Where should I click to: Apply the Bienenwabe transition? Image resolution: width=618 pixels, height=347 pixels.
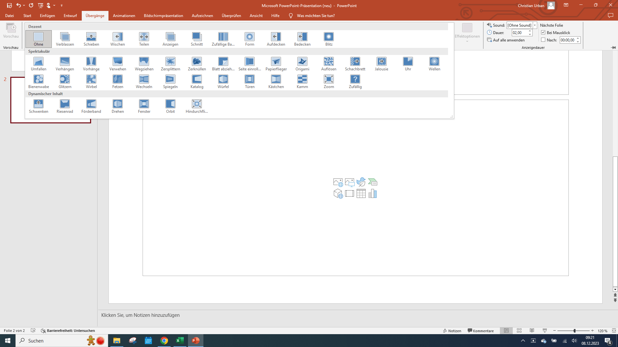pyautogui.click(x=39, y=82)
